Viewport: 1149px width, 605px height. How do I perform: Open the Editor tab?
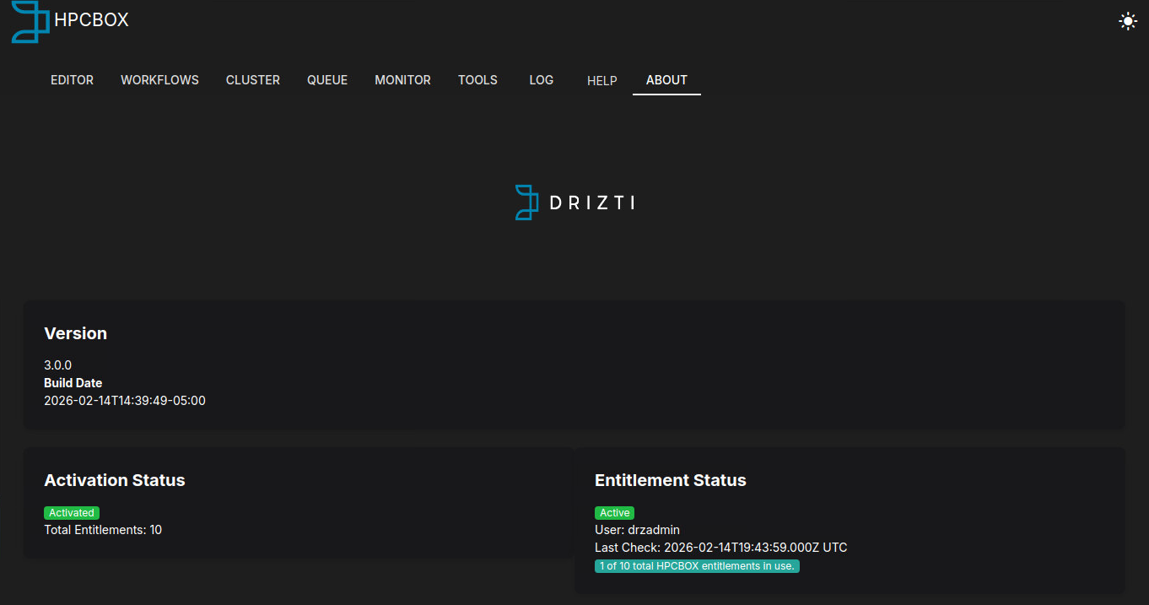pos(73,80)
